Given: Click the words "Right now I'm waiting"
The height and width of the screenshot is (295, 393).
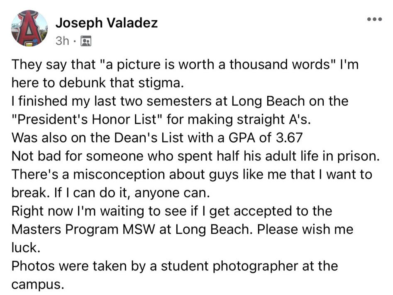Looking at the screenshot, I should click(x=78, y=211).
